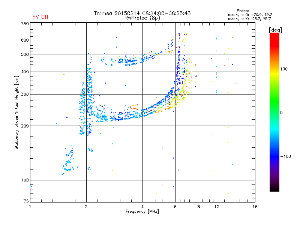Click the Frequency [MHz] axis title

[x=142, y=211]
